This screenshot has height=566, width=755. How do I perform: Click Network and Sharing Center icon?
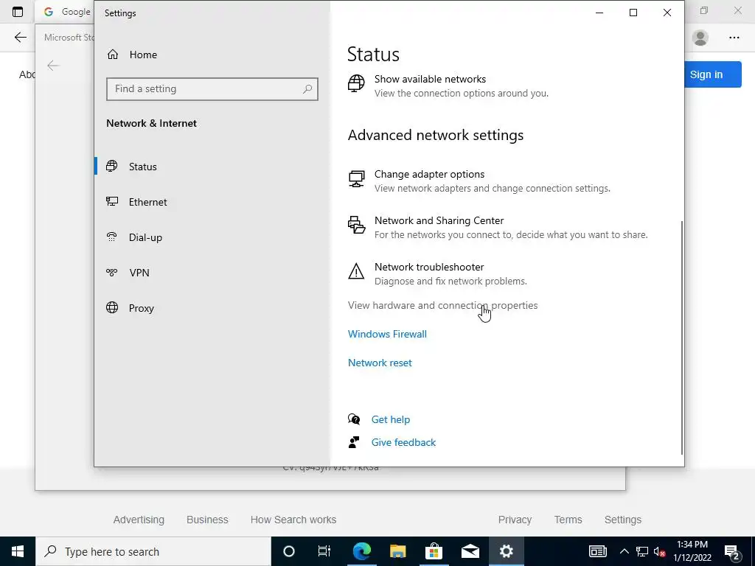tap(356, 225)
